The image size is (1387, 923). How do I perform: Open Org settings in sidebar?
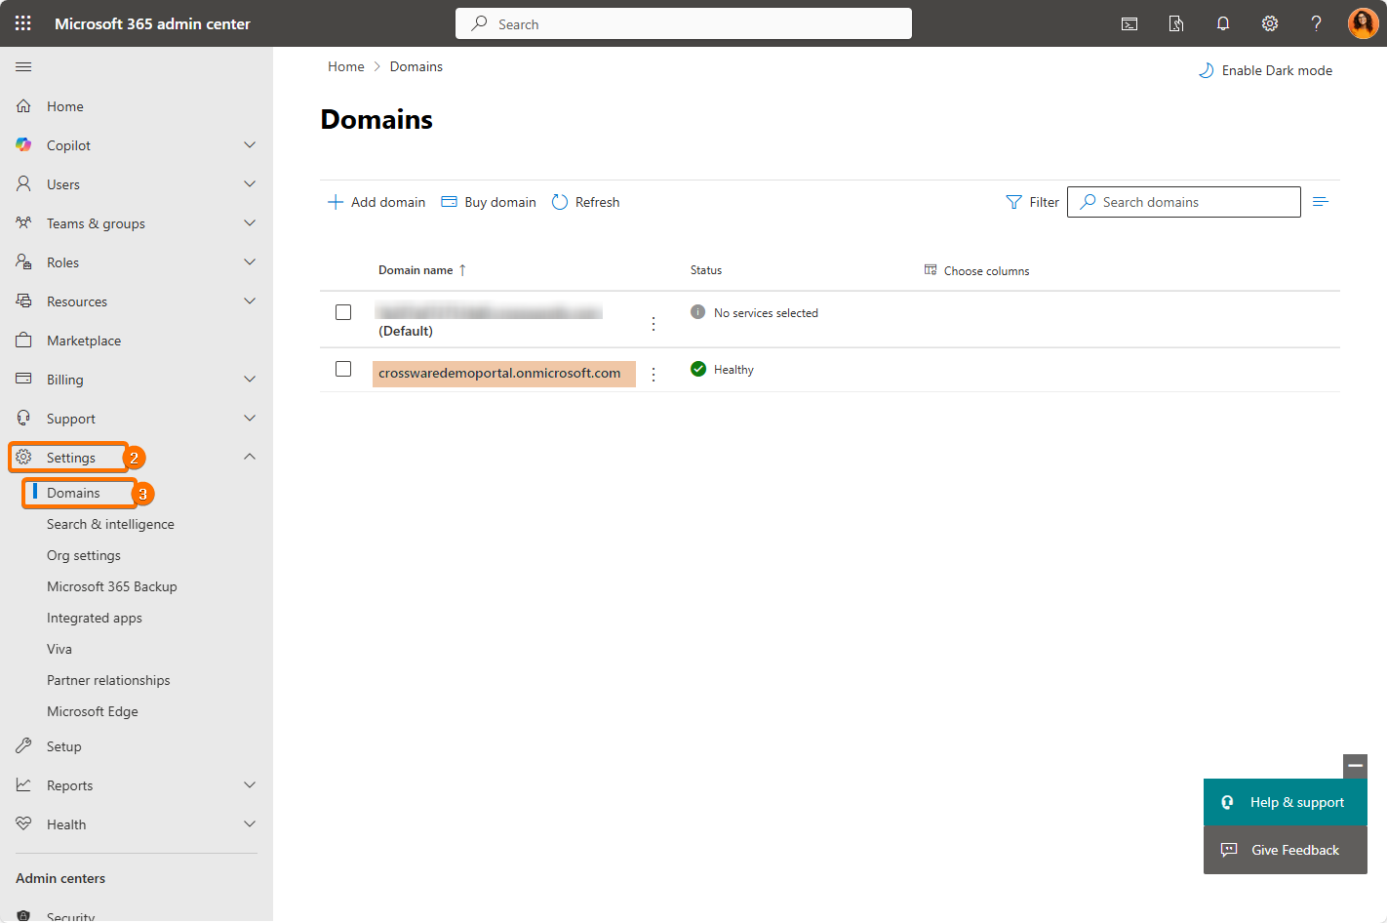coord(84,555)
